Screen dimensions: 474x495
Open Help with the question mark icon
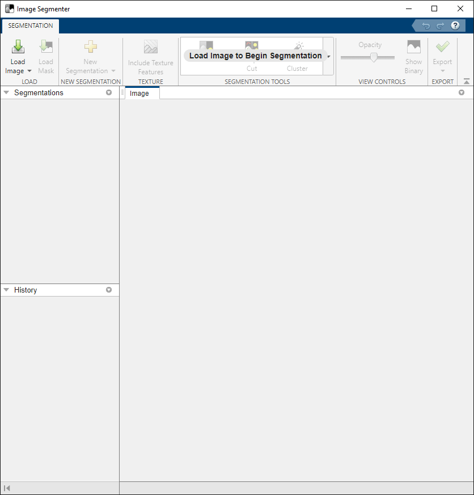tap(455, 26)
